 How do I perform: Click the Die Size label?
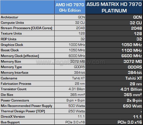point(7,95)
